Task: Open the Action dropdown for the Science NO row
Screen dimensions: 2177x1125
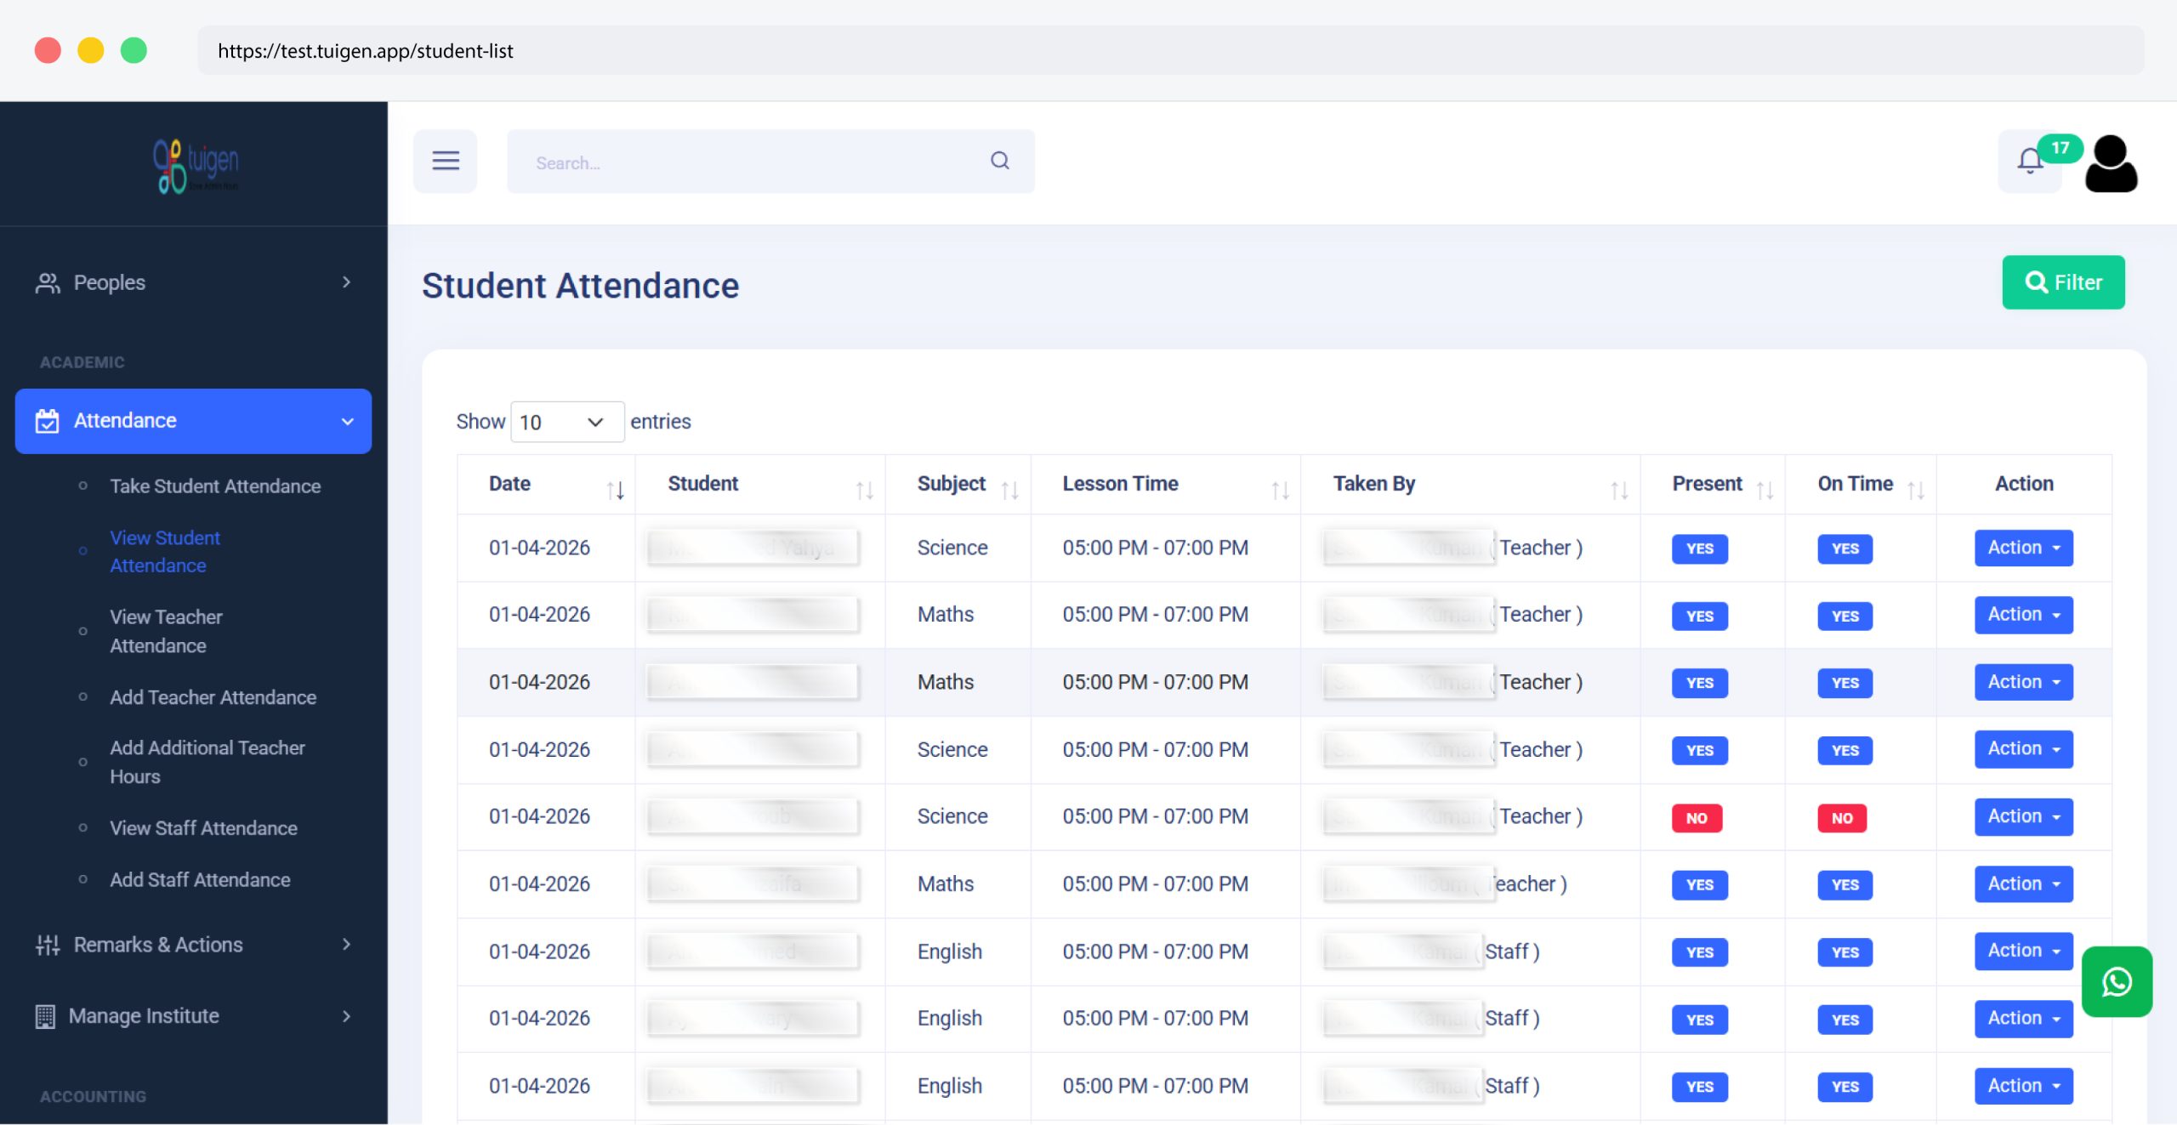Action: click(2023, 816)
